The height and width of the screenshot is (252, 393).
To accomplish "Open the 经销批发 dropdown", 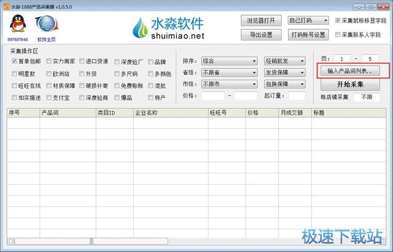I will click(x=285, y=61).
